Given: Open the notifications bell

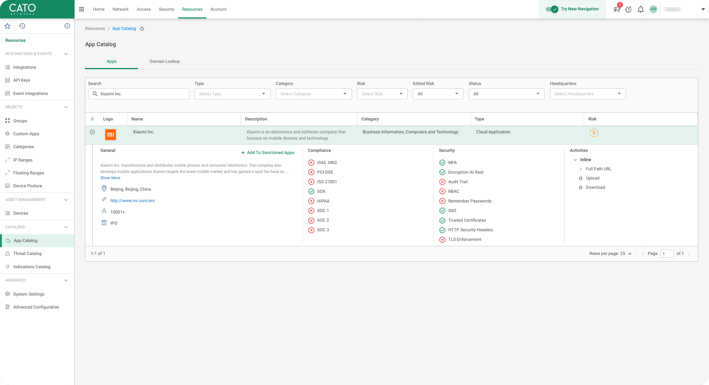Looking at the screenshot, I should (641, 9).
